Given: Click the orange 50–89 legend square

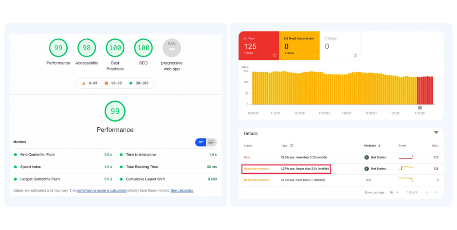Looking at the screenshot, I should [x=106, y=83].
